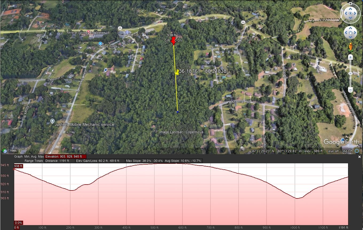This screenshot has width=363, height=230.
Task: Click the yellow pushpin placemark
Action: point(177,72)
